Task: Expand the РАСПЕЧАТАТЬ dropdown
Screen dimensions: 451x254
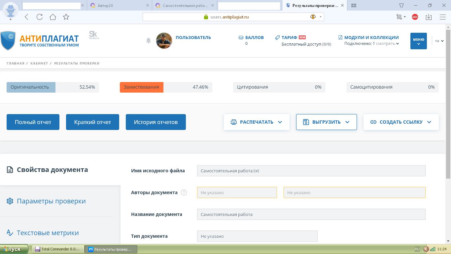Action: pyautogui.click(x=257, y=122)
